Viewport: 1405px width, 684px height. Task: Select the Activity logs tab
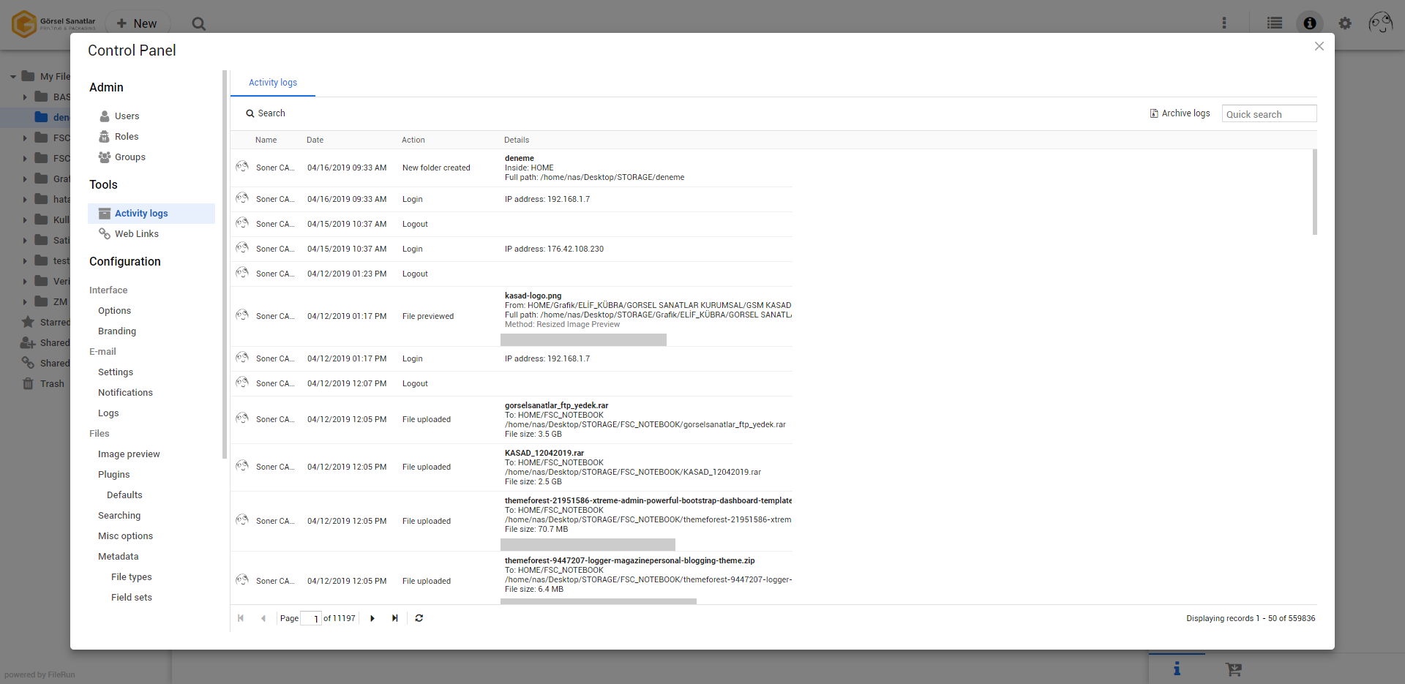(273, 83)
